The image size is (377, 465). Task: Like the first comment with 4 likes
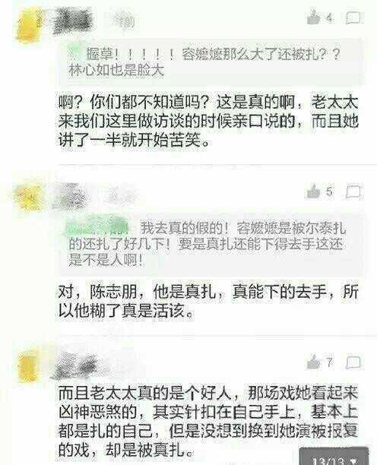click(314, 17)
